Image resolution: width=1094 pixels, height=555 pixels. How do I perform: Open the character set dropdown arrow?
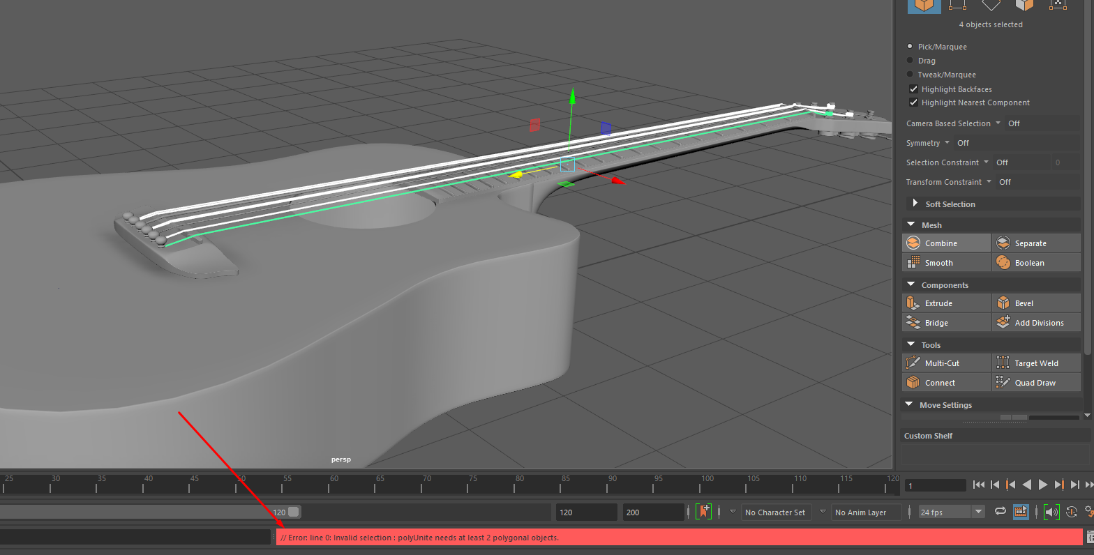(x=733, y=511)
